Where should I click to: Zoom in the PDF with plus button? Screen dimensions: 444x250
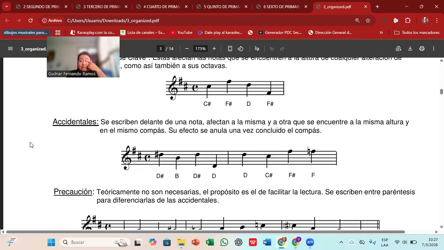pos(214,49)
